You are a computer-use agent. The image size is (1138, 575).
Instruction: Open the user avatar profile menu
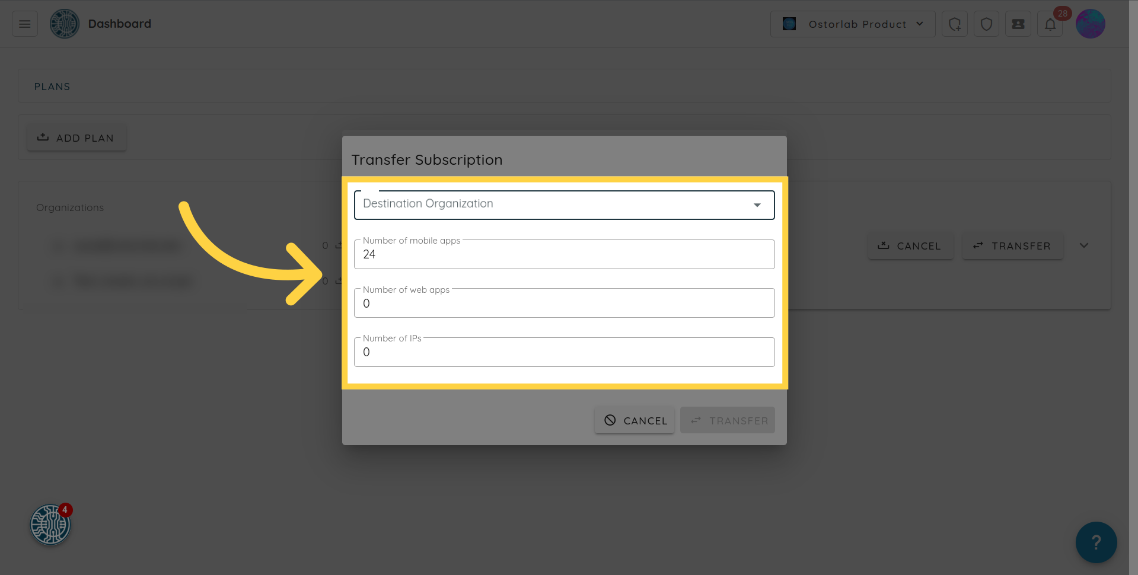pos(1090,24)
